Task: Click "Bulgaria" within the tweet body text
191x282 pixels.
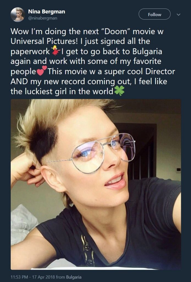Action: coord(147,51)
